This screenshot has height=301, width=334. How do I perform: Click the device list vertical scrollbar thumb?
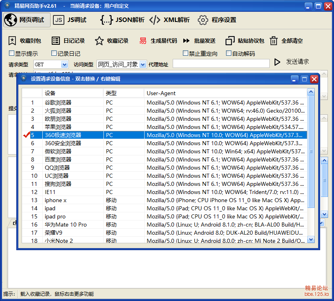(311, 151)
